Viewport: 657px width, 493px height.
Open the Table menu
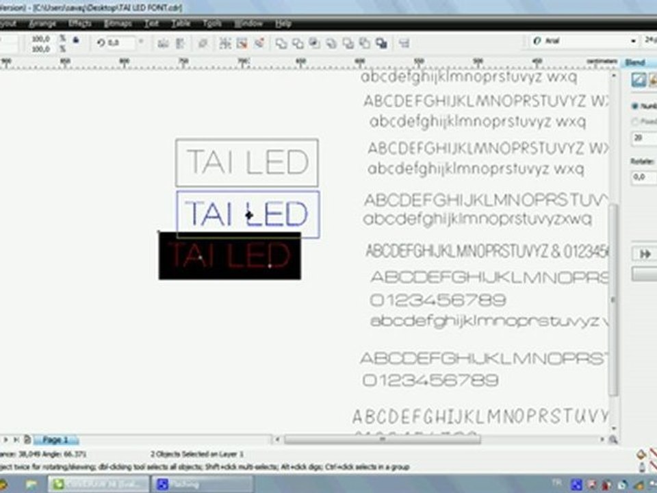pos(181,24)
